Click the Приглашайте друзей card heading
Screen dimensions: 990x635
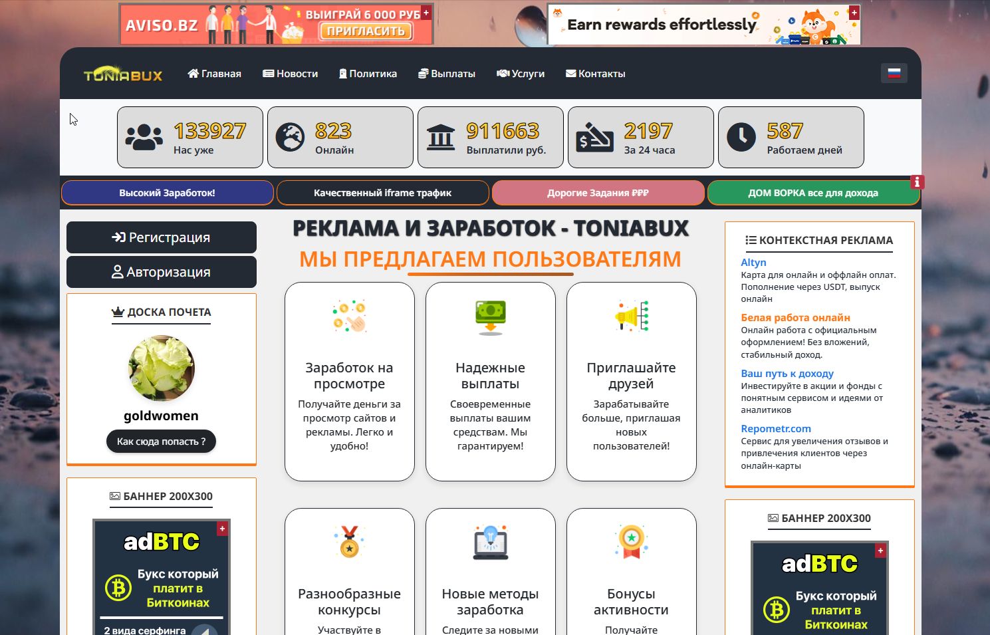pos(632,376)
